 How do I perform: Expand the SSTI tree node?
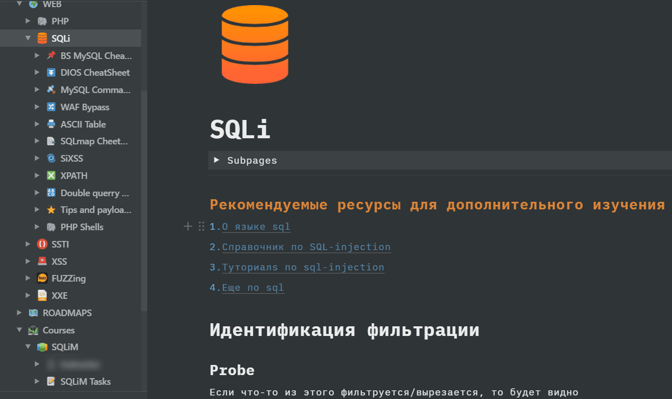28,244
